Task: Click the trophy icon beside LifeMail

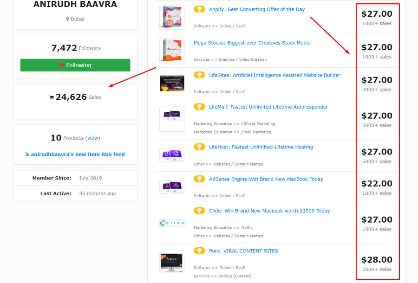Action: coord(199,107)
